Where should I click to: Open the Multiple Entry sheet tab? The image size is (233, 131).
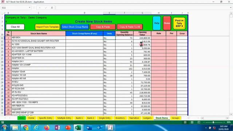(x=64, y=118)
